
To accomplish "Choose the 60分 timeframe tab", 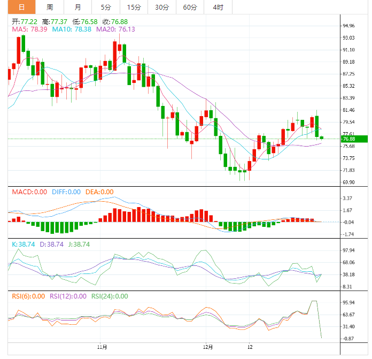I will pos(190,7).
